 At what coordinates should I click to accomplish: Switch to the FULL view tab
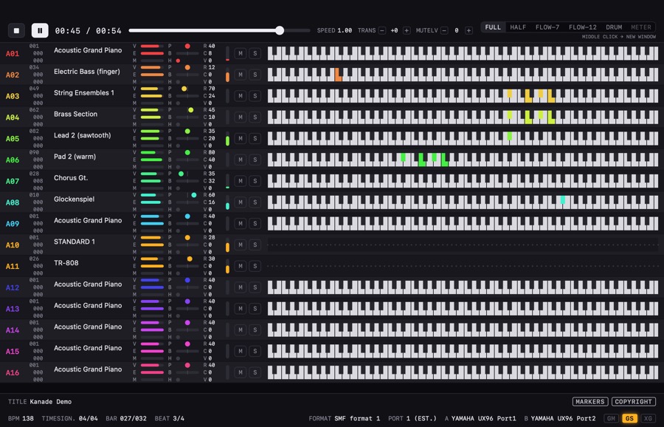(493, 27)
